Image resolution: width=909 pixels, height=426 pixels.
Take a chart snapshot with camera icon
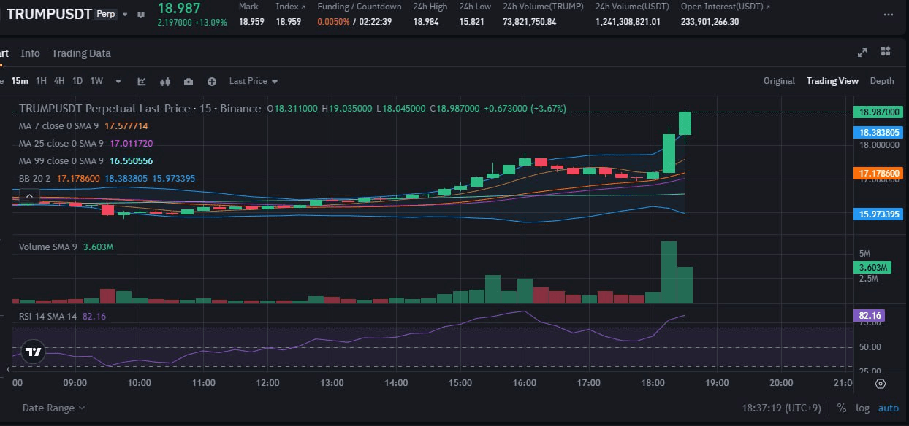(189, 81)
